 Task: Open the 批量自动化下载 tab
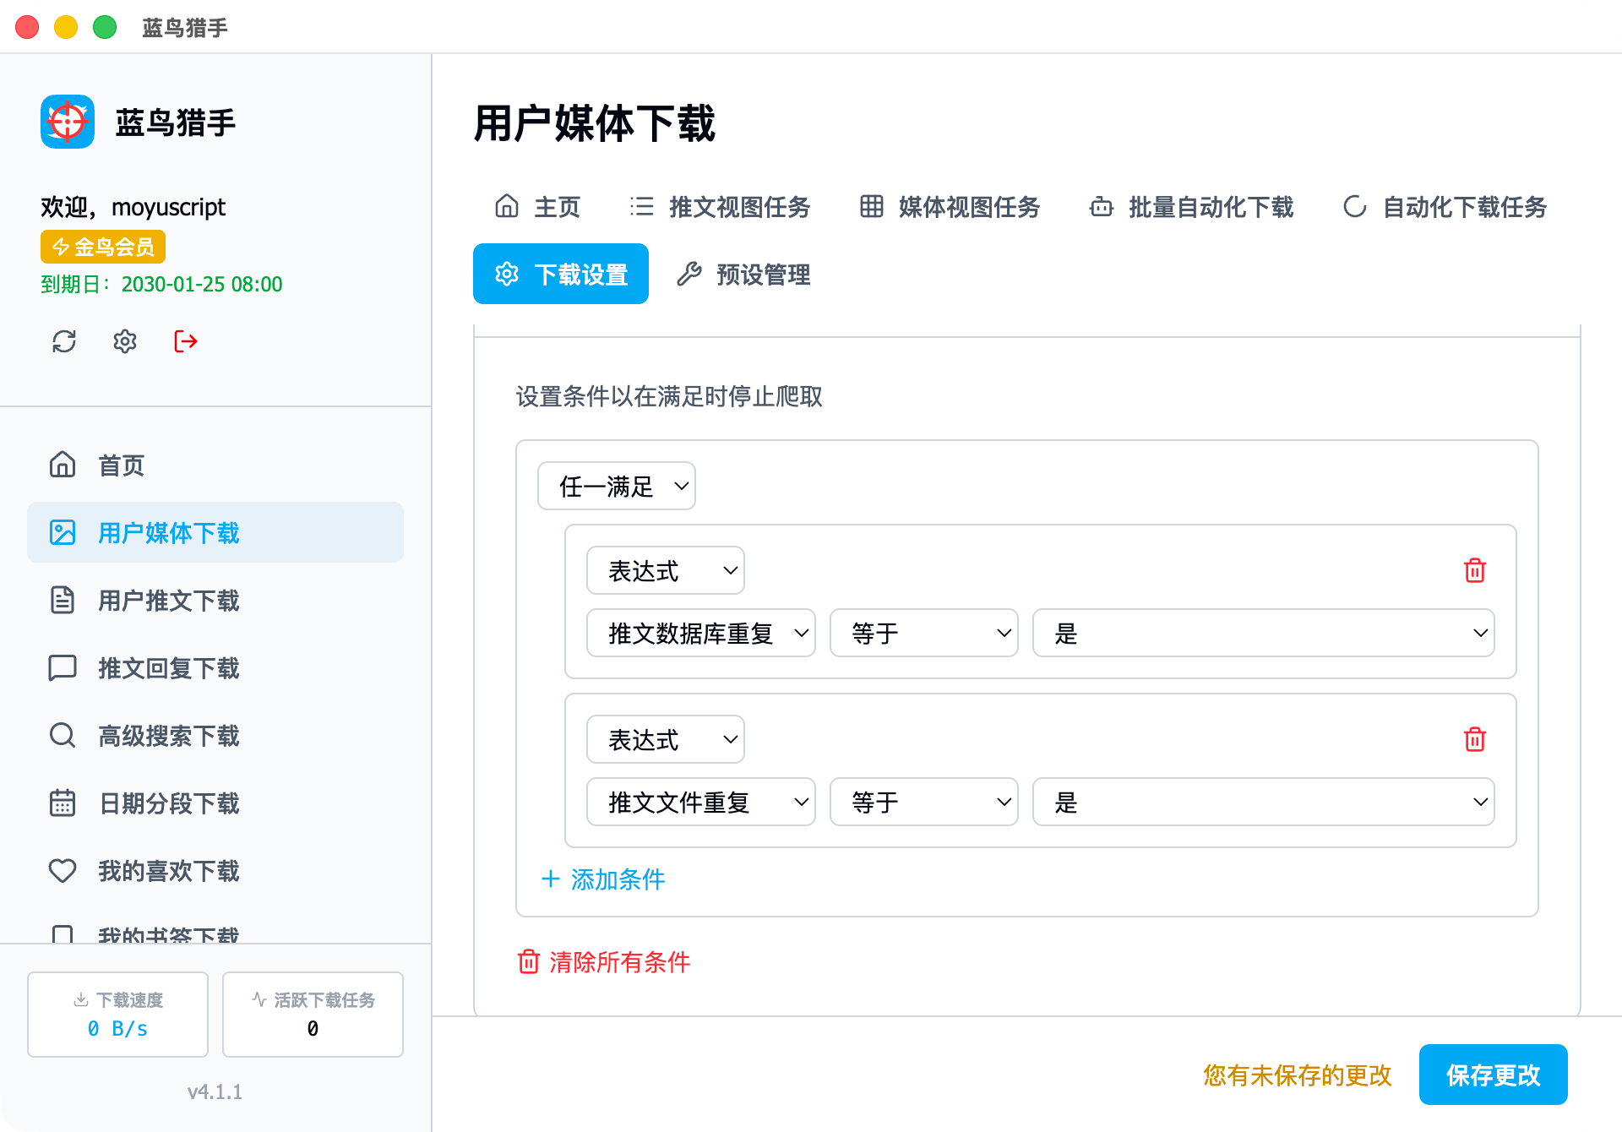click(x=1192, y=207)
